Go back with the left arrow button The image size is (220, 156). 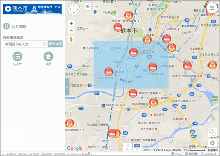pyautogui.click(x=88, y=6)
